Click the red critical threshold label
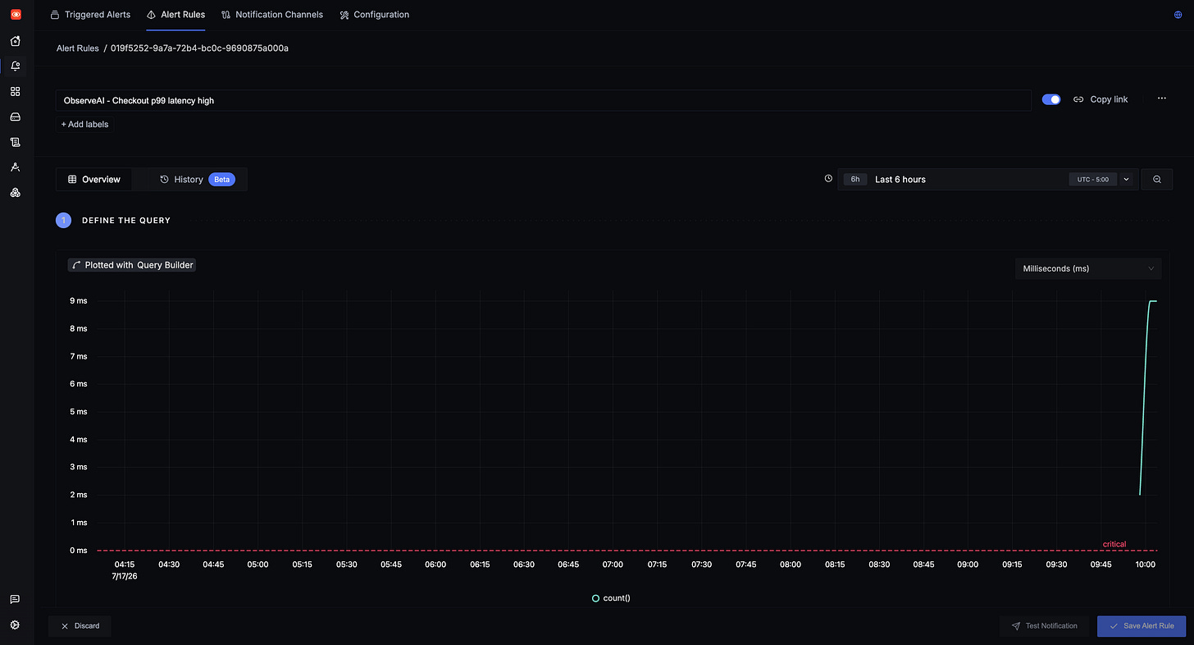The width and height of the screenshot is (1194, 645). point(1114,544)
